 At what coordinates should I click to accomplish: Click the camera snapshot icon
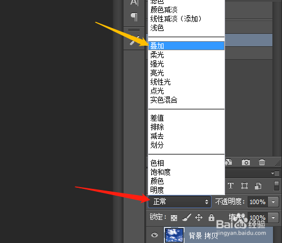(246, 162)
